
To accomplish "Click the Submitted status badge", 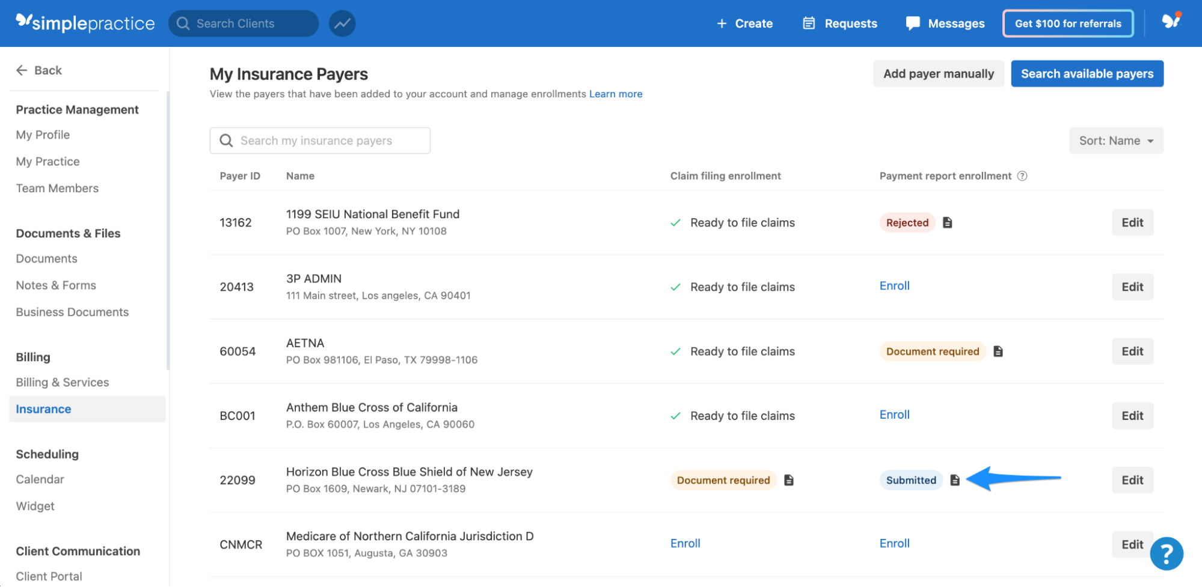I will coord(910,479).
